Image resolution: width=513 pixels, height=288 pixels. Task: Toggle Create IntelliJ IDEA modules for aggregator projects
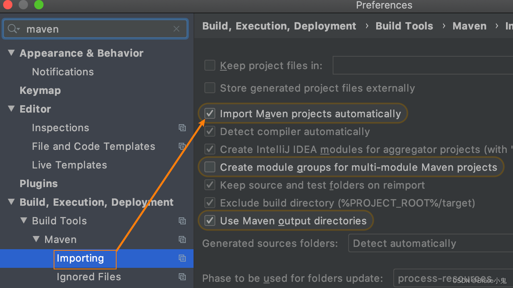click(210, 149)
